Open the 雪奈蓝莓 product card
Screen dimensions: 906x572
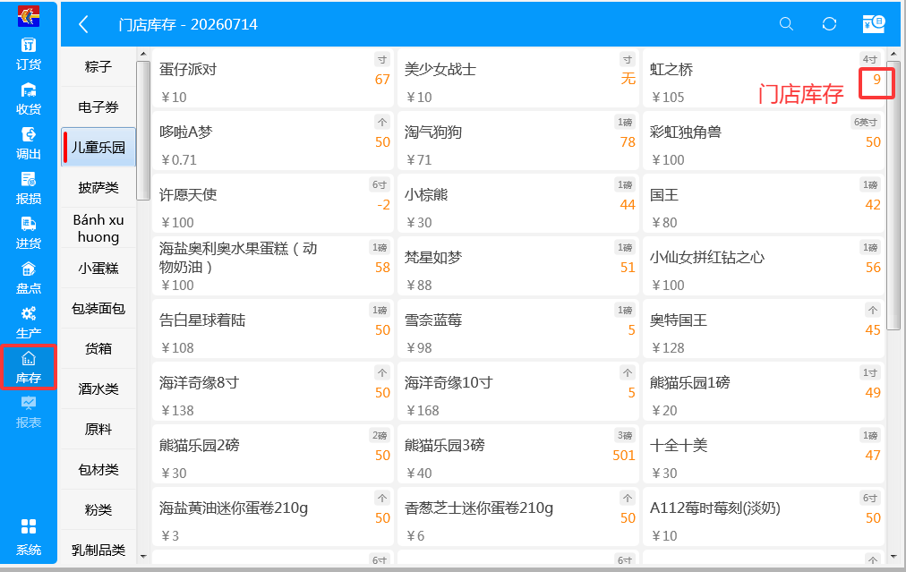tap(517, 329)
